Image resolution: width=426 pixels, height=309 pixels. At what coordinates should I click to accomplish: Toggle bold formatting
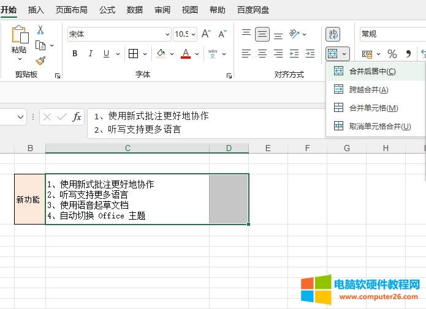click(x=75, y=54)
